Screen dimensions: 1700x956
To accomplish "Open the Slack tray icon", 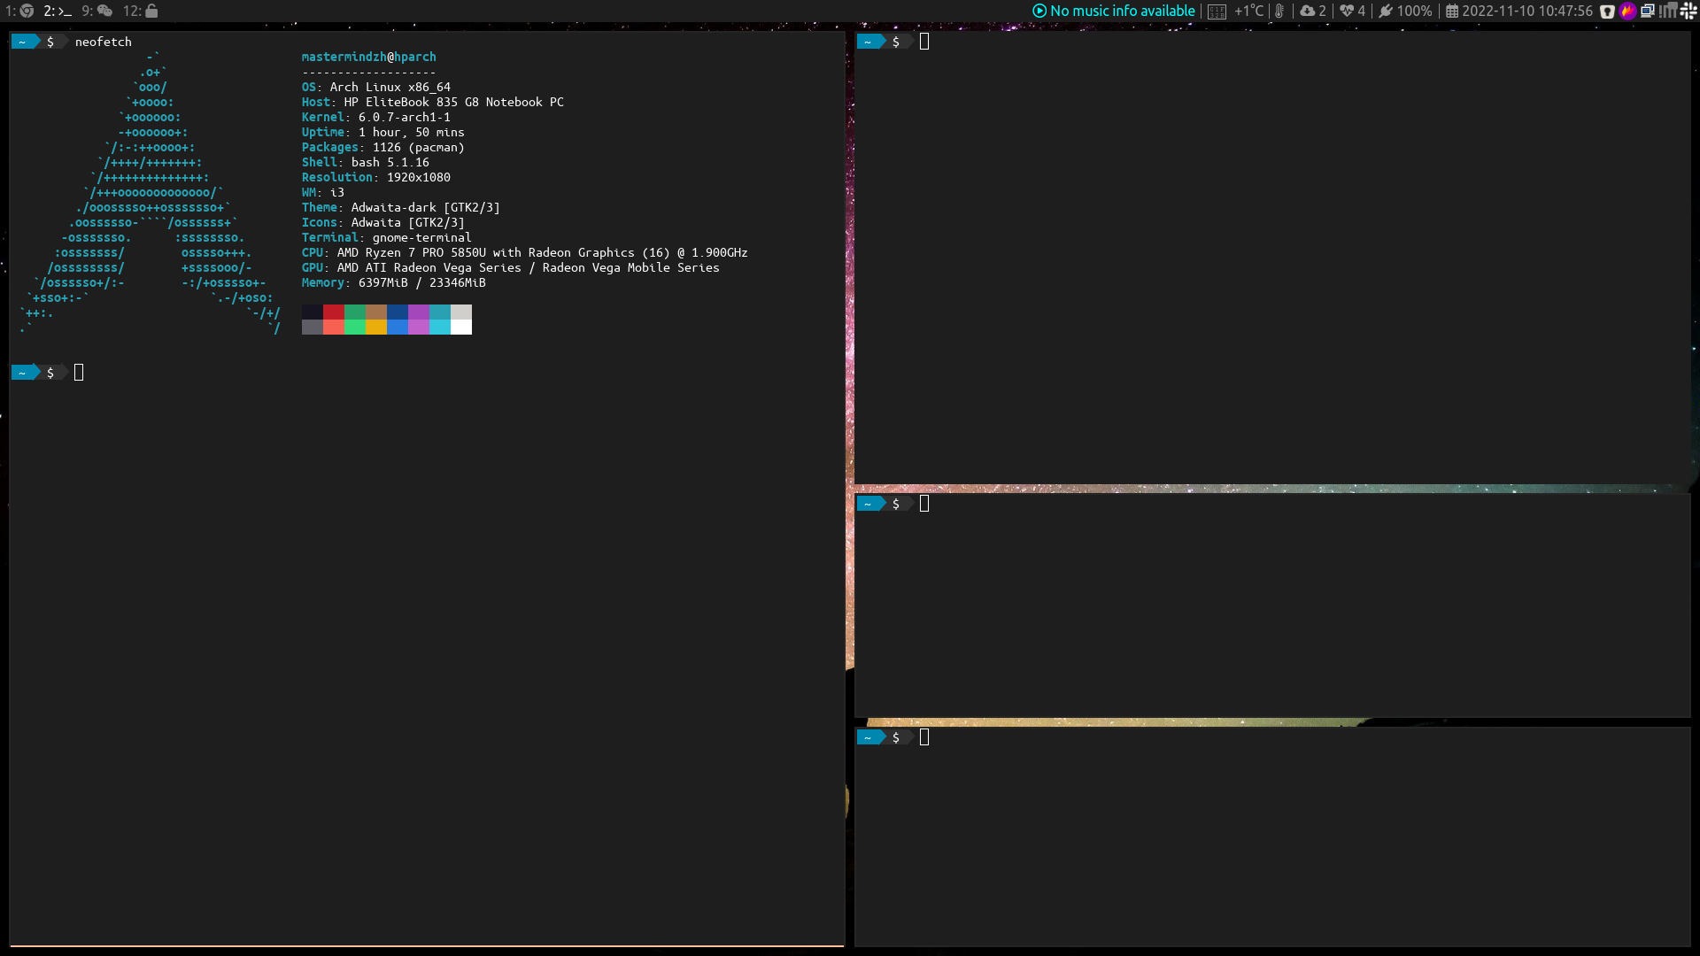I will tap(1688, 11).
